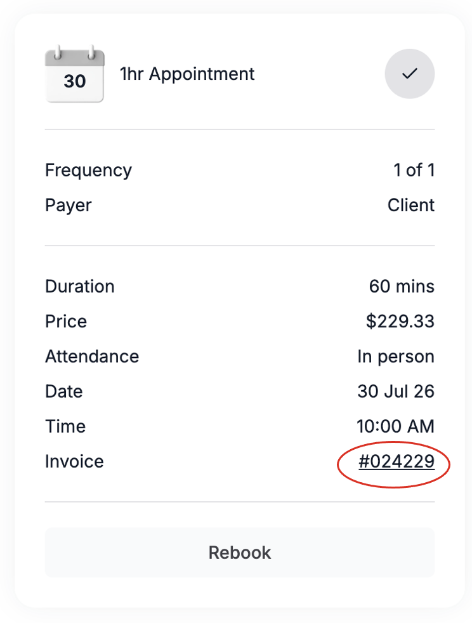Screen dimensions: 472x623
Task: Click the Rebook button
Action: point(240,553)
